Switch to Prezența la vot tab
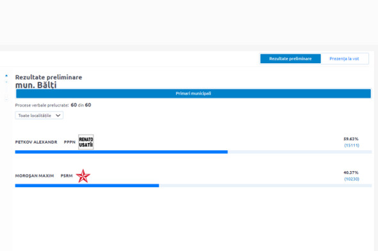Image resolution: width=378 pixels, height=251 pixels. click(344, 59)
